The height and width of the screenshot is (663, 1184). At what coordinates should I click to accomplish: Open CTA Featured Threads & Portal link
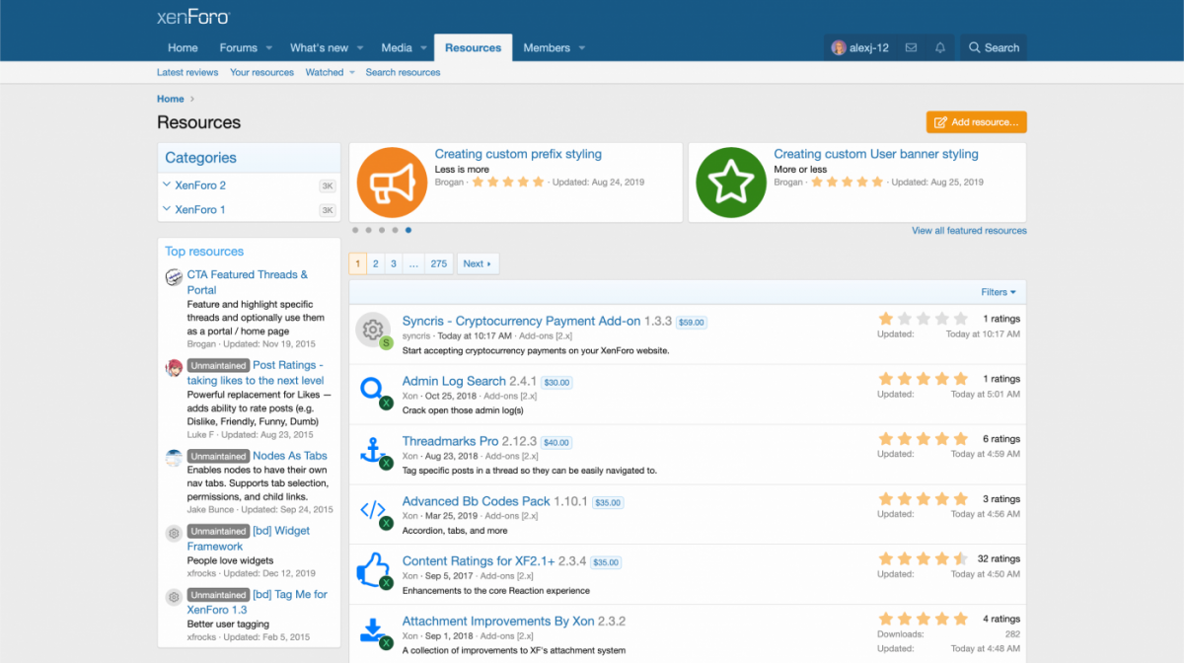click(x=248, y=282)
